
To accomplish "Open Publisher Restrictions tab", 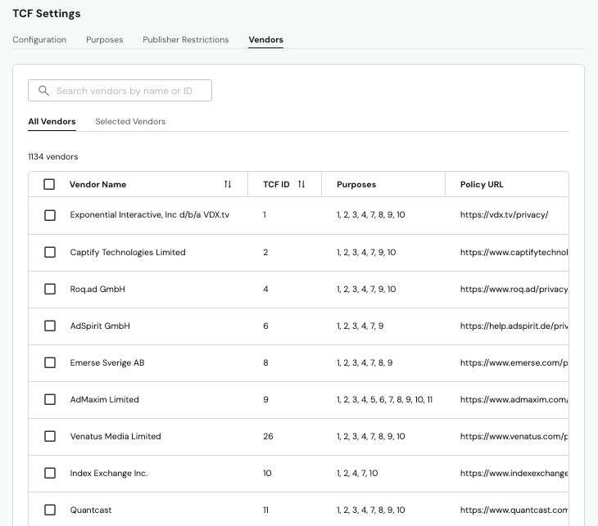I will (186, 39).
